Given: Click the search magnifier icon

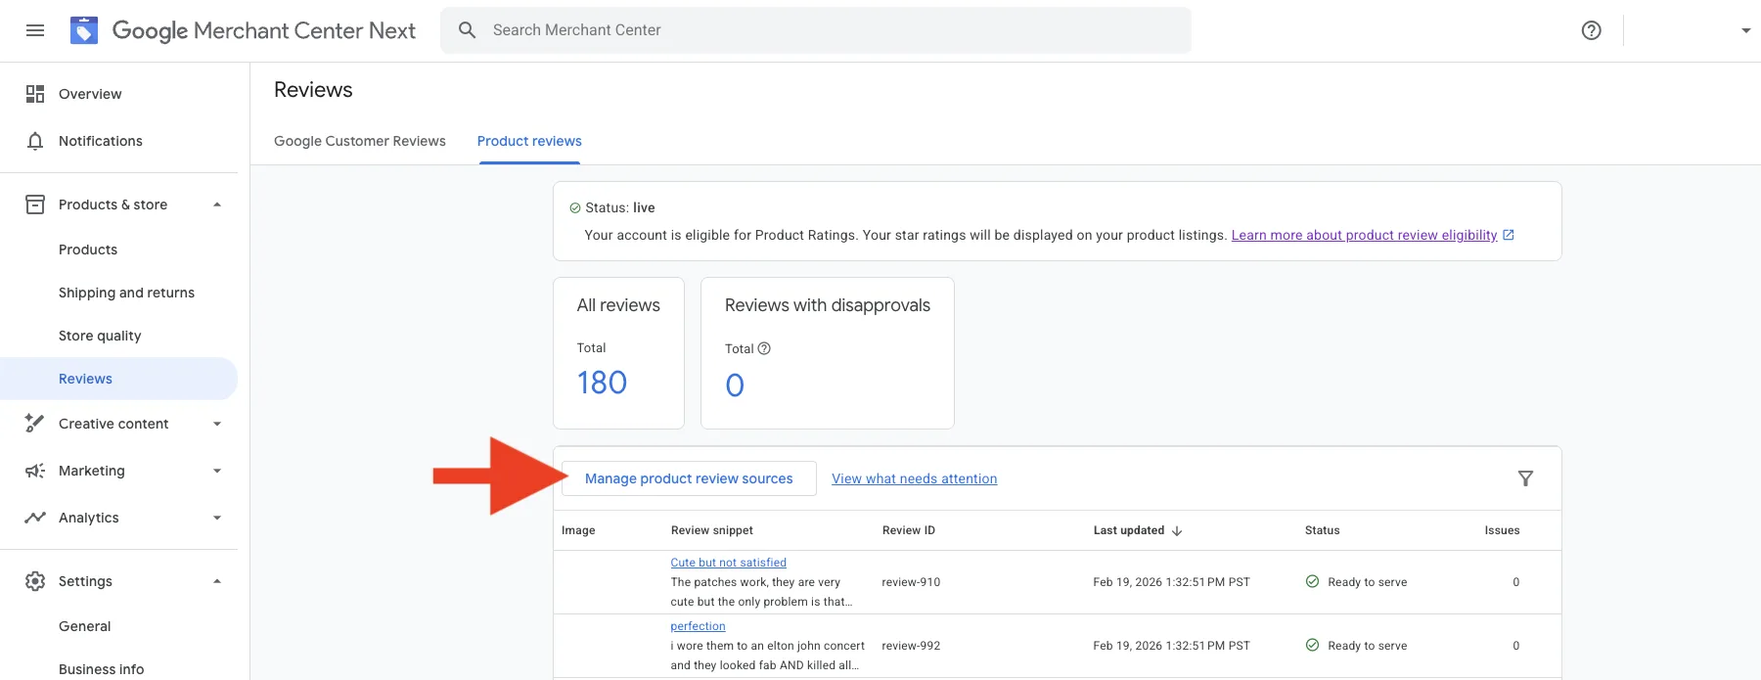Looking at the screenshot, I should click(x=468, y=30).
